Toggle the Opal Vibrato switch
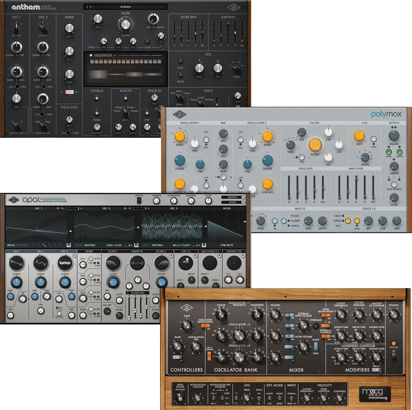This screenshot has height=410, width=412. pos(139,201)
